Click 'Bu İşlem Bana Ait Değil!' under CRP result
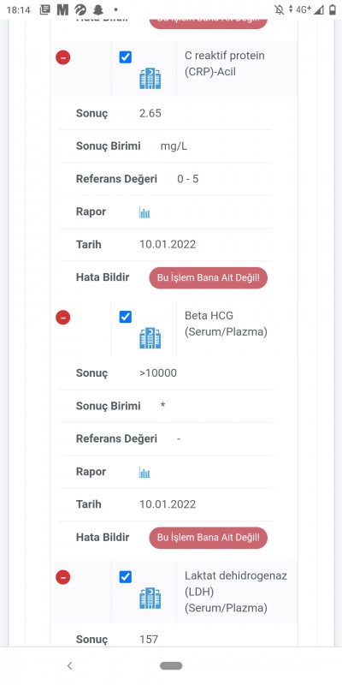This screenshot has width=342, height=685. [208, 277]
